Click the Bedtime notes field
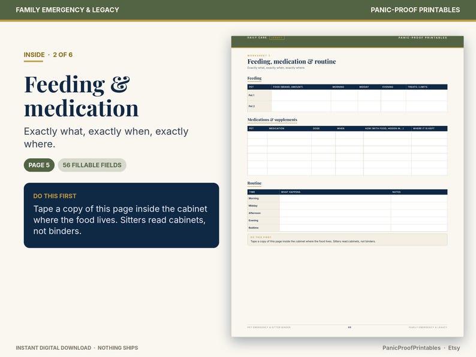Screen dimensions: 476x357 pyautogui.click(x=419, y=228)
